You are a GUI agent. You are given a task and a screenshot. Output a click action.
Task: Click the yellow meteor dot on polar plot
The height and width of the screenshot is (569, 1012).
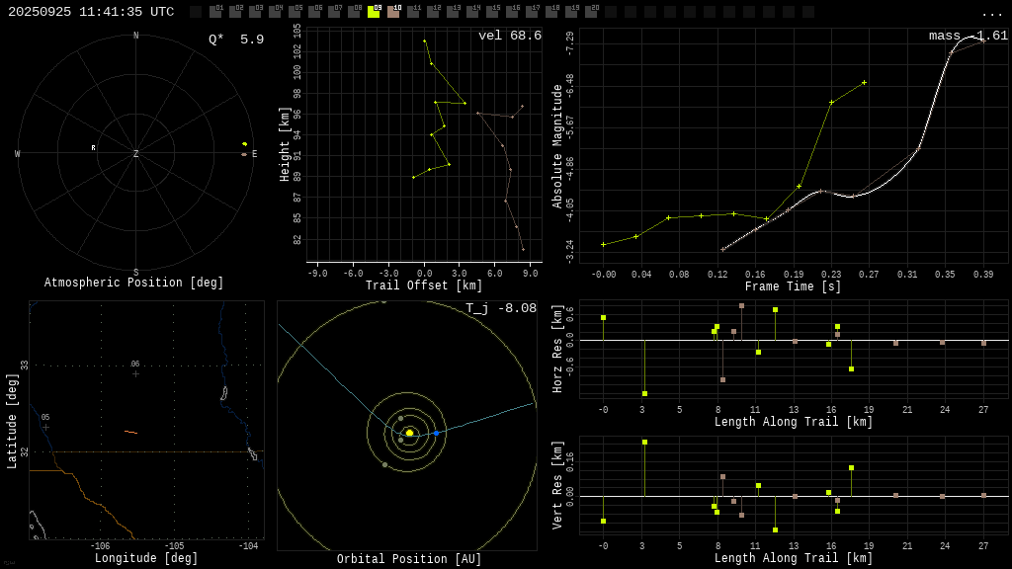245,144
